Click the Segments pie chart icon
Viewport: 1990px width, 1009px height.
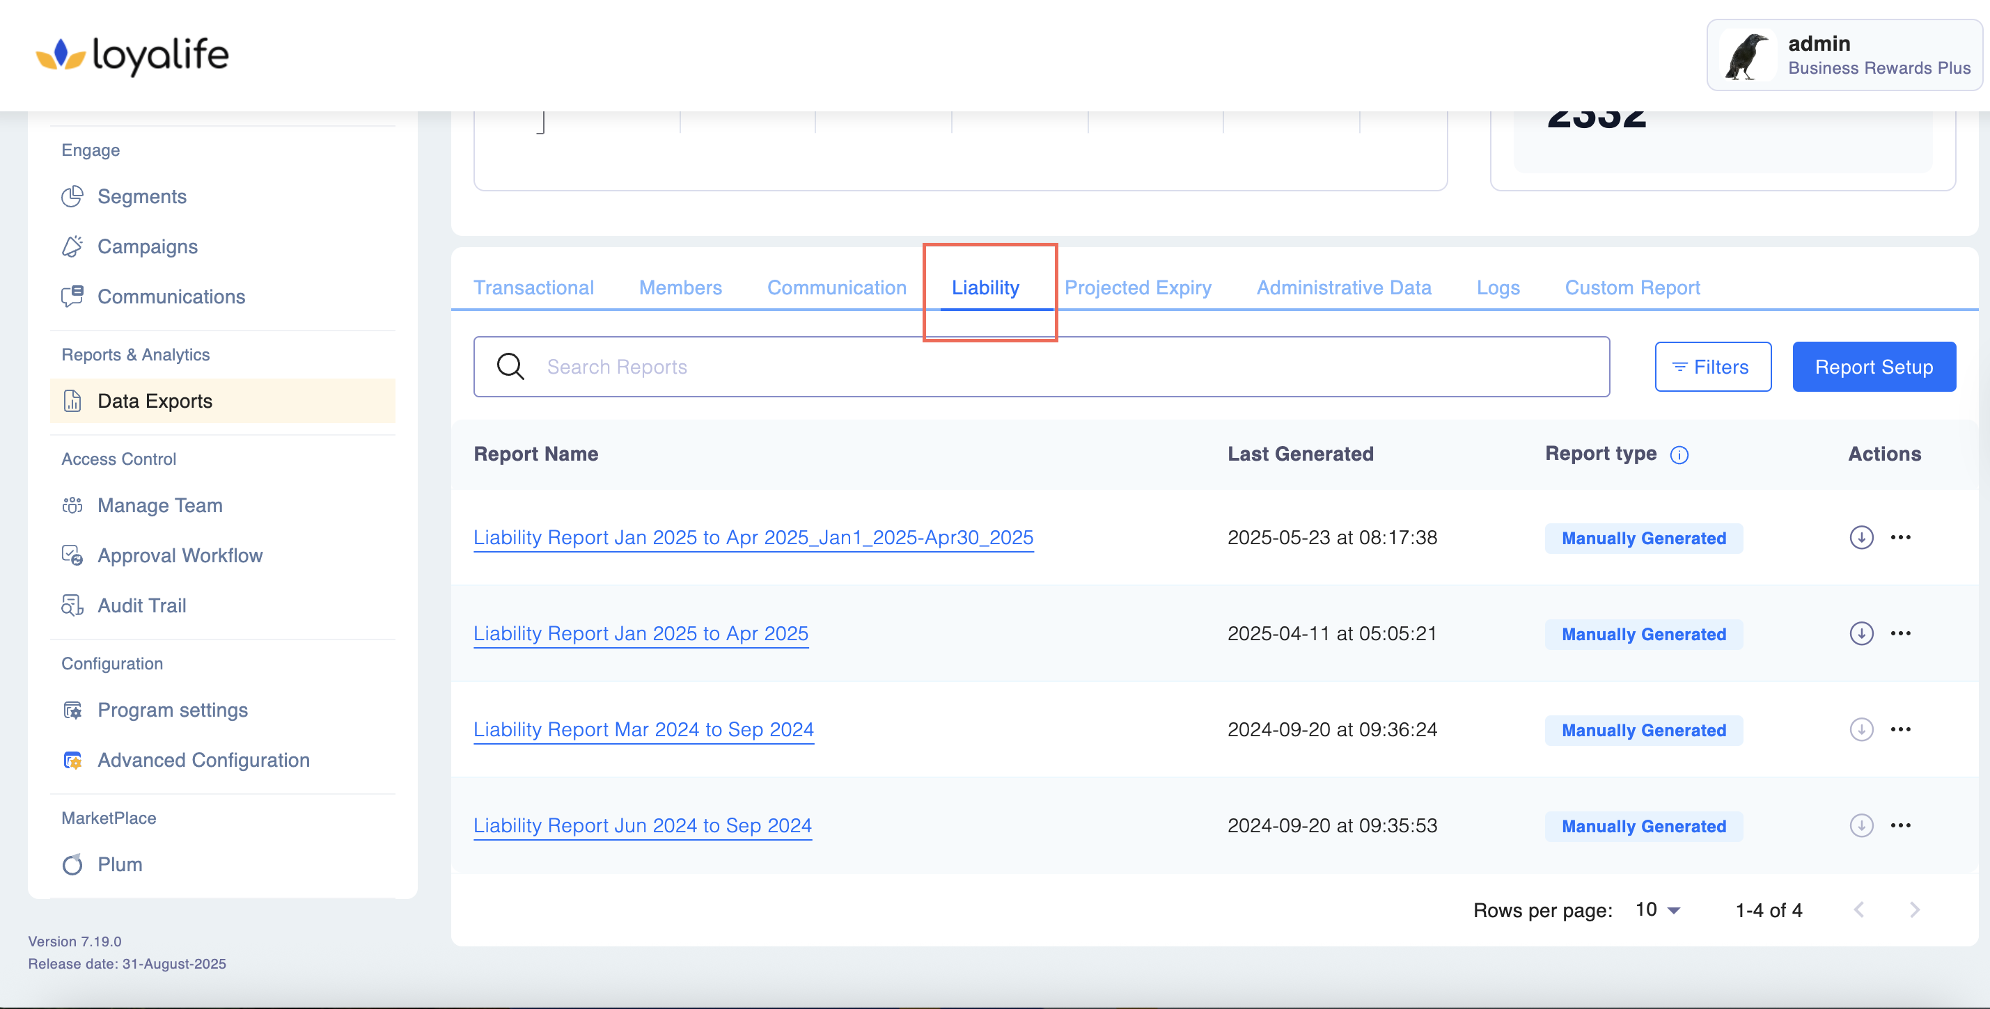click(72, 196)
